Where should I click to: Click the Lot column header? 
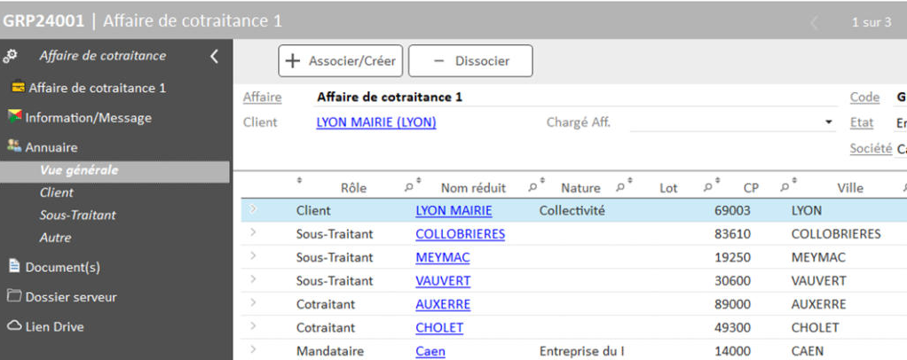coord(668,188)
